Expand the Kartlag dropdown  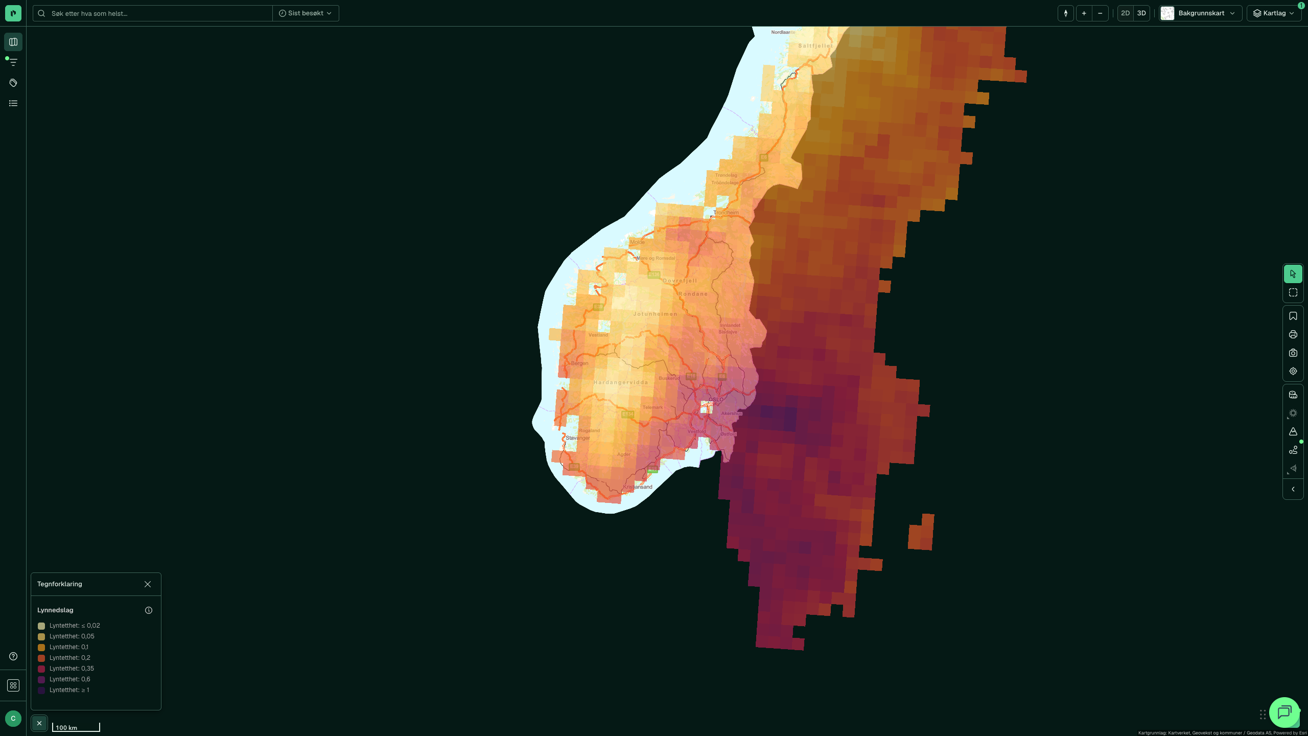[x=1274, y=13]
